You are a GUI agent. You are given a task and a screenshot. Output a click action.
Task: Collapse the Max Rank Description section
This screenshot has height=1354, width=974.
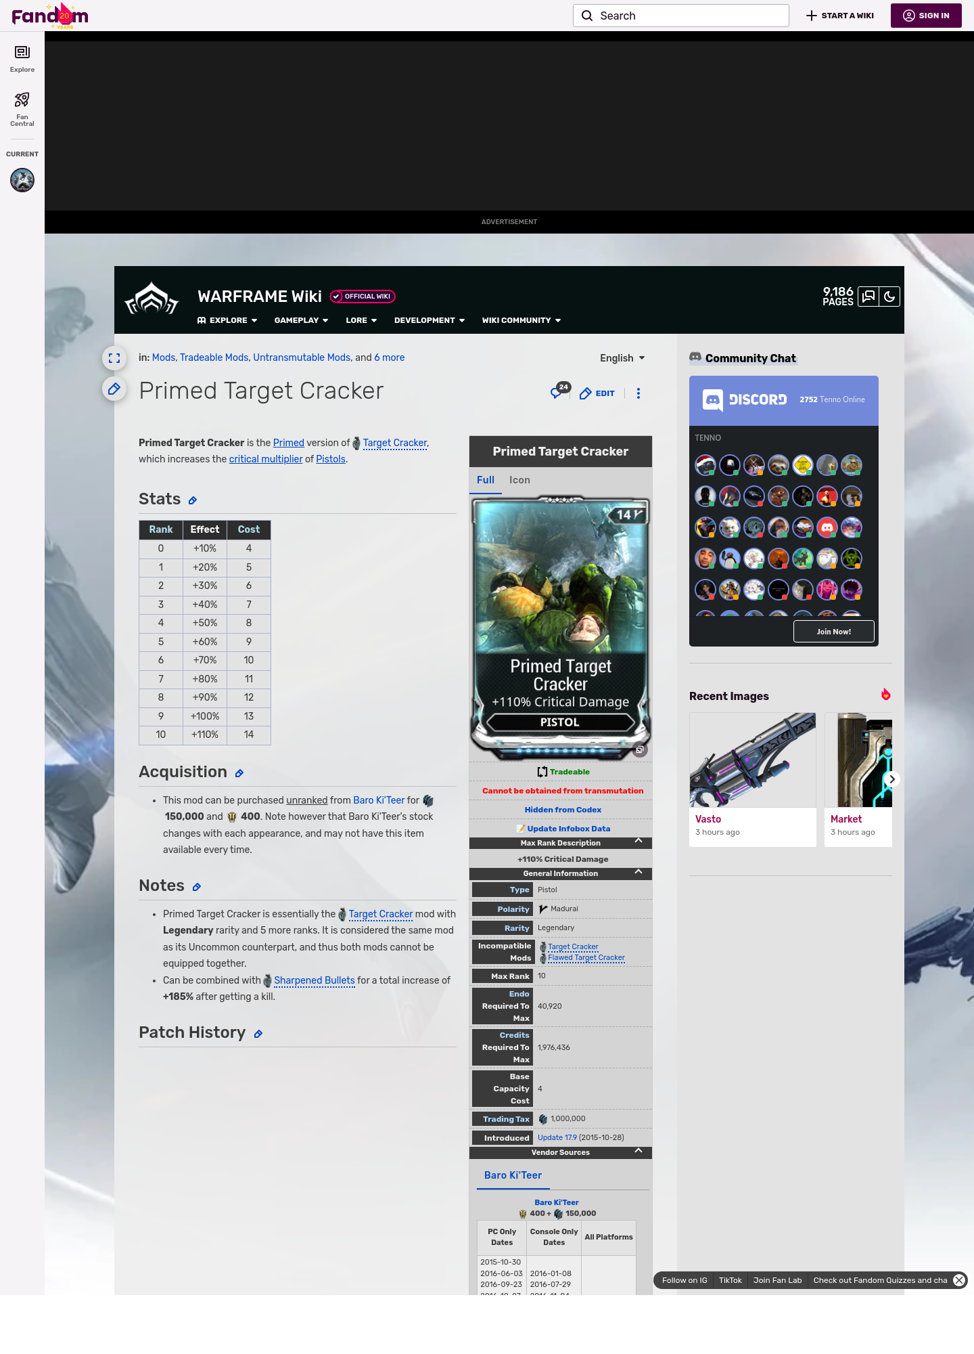pos(638,842)
